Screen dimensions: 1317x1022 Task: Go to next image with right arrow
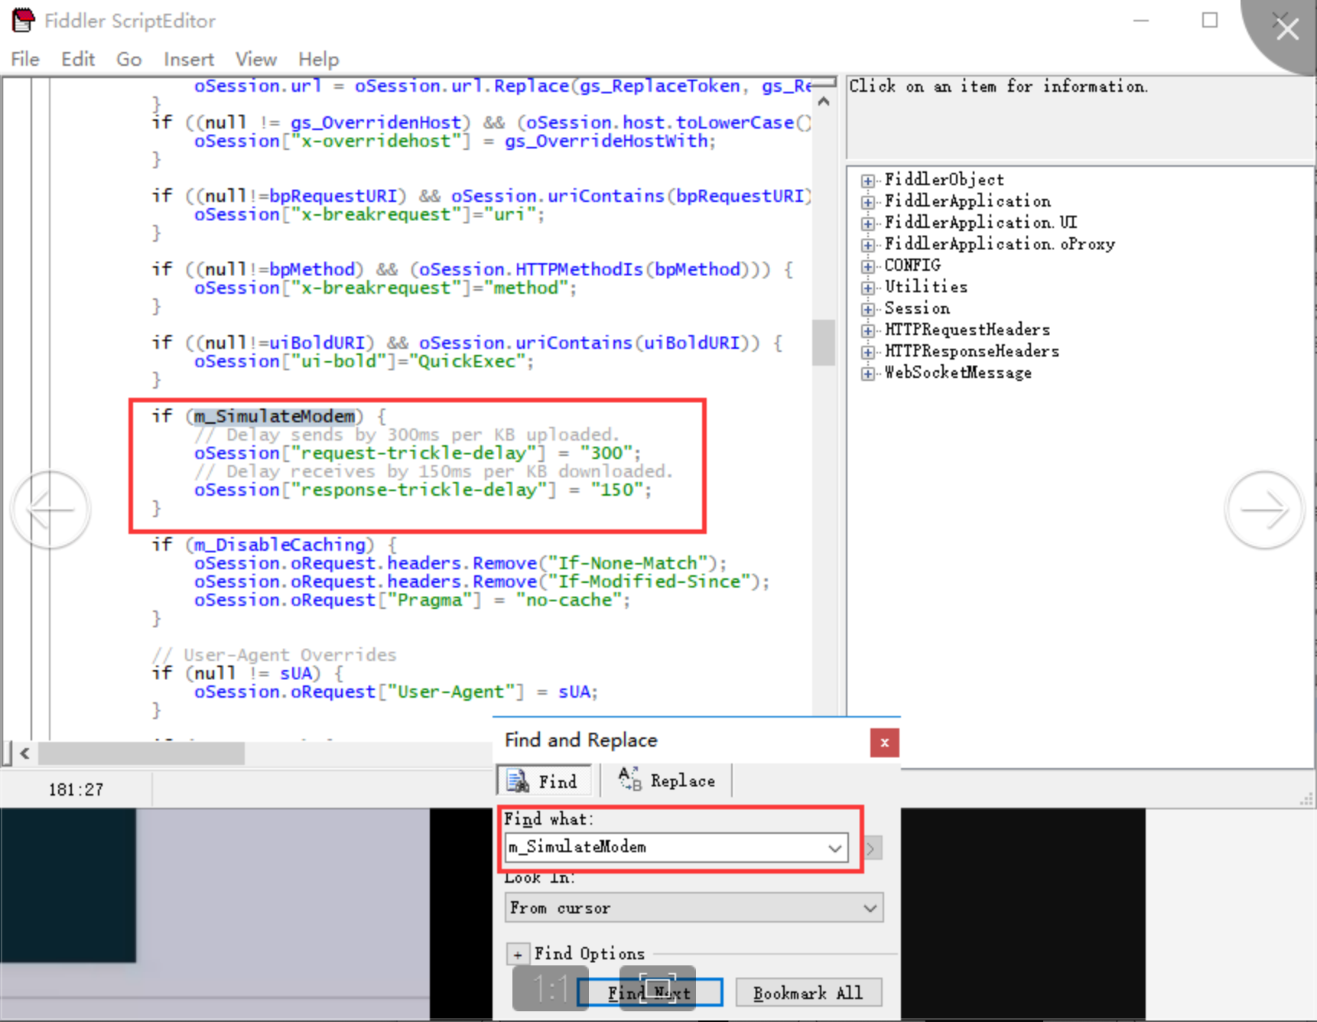[1264, 509]
